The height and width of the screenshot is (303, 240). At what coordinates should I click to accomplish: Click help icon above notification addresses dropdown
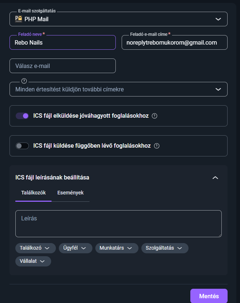24,81
